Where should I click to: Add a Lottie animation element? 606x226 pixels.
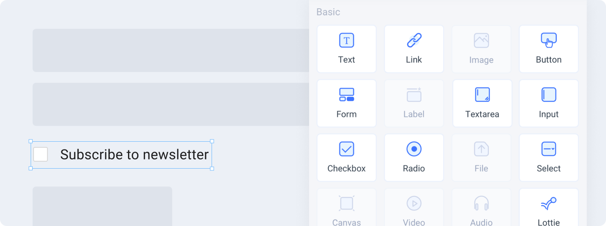549,208
